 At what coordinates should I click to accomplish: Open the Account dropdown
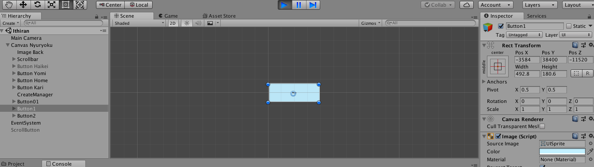point(496,5)
